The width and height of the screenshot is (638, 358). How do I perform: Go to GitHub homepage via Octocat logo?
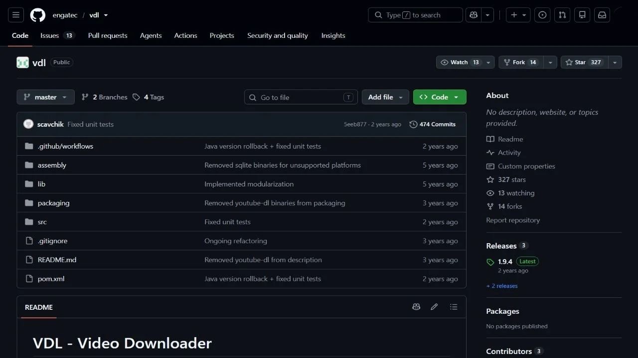pos(38,15)
